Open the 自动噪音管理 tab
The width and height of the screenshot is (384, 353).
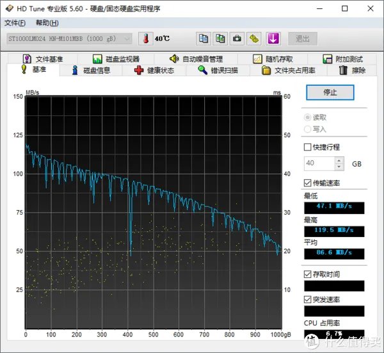pyautogui.click(x=196, y=59)
